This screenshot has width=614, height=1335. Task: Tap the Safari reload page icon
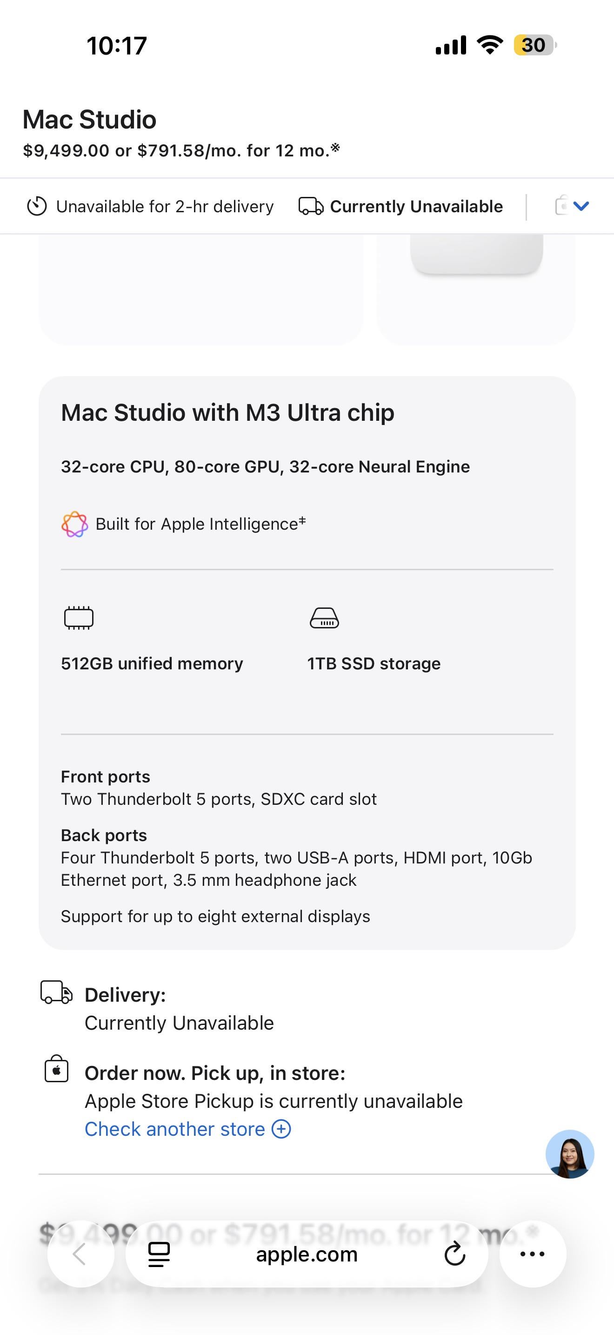click(454, 1254)
